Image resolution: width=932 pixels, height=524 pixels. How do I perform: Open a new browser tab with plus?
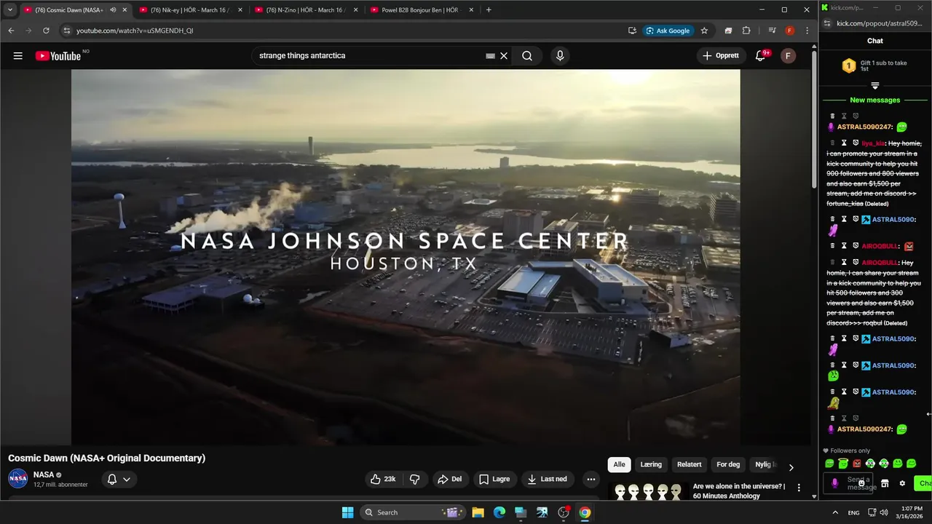489,10
